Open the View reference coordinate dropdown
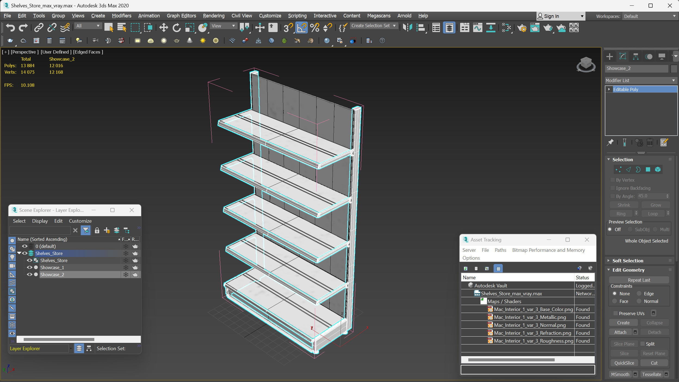Viewport: 679px width, 382px height. tap(224, 26)
